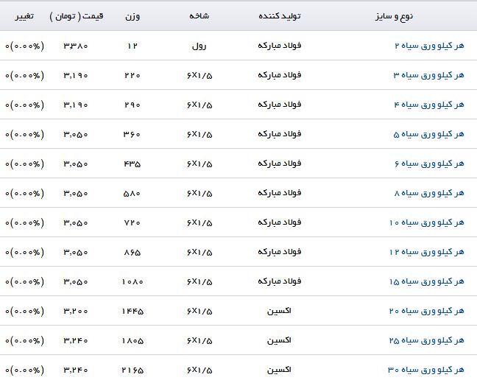Click the 'قیمت ( تومان )' column header
This screenshot has width=477, height=383.
point(77,16)
